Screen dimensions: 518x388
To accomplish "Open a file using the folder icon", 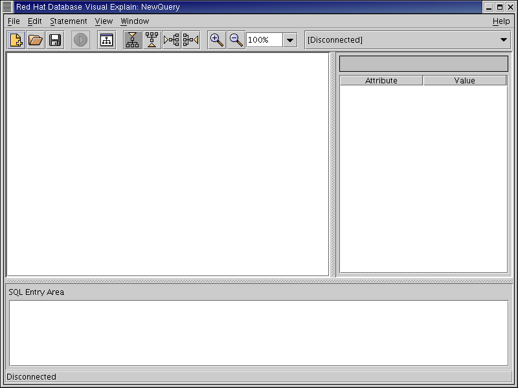I will [x=36, y=40].
